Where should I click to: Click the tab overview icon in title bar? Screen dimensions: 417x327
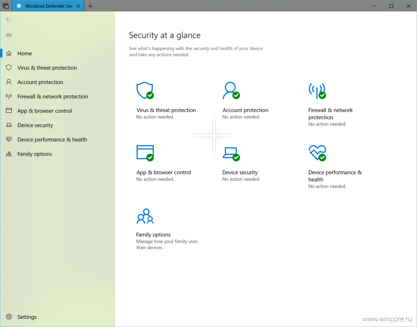click(x=6, y=6)
